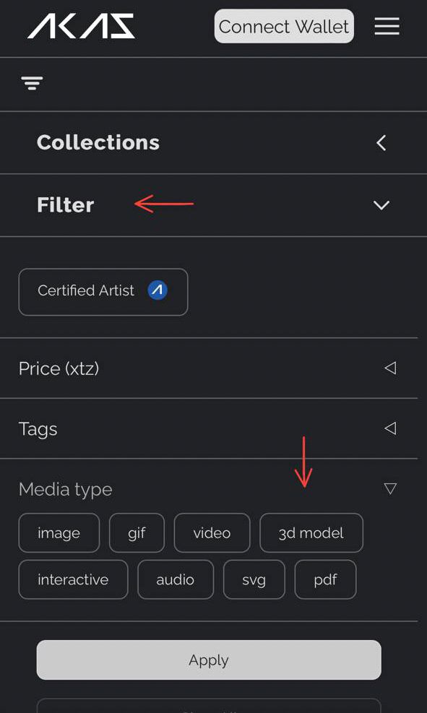
Task: Click the blue certified badge icon
Action: click(x=158, y=290)
